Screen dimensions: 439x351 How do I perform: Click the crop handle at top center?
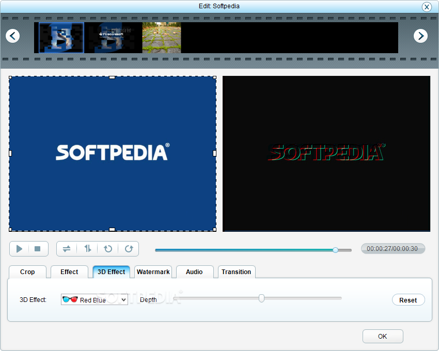(x=112, y=77)
